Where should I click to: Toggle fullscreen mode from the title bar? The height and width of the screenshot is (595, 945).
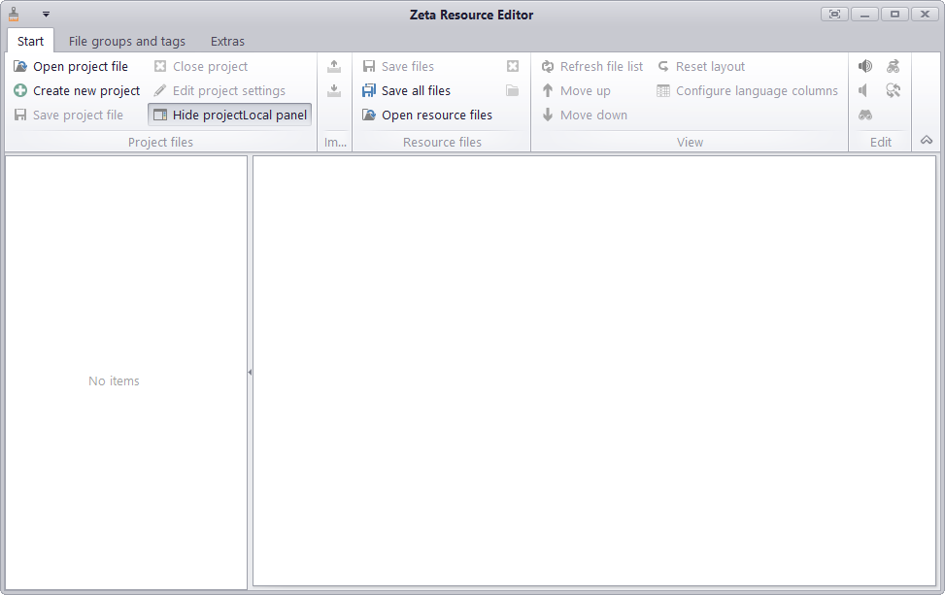[833, 14]
